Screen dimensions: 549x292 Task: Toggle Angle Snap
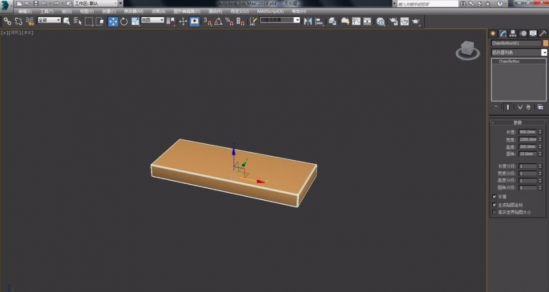(x=218, y=21)
